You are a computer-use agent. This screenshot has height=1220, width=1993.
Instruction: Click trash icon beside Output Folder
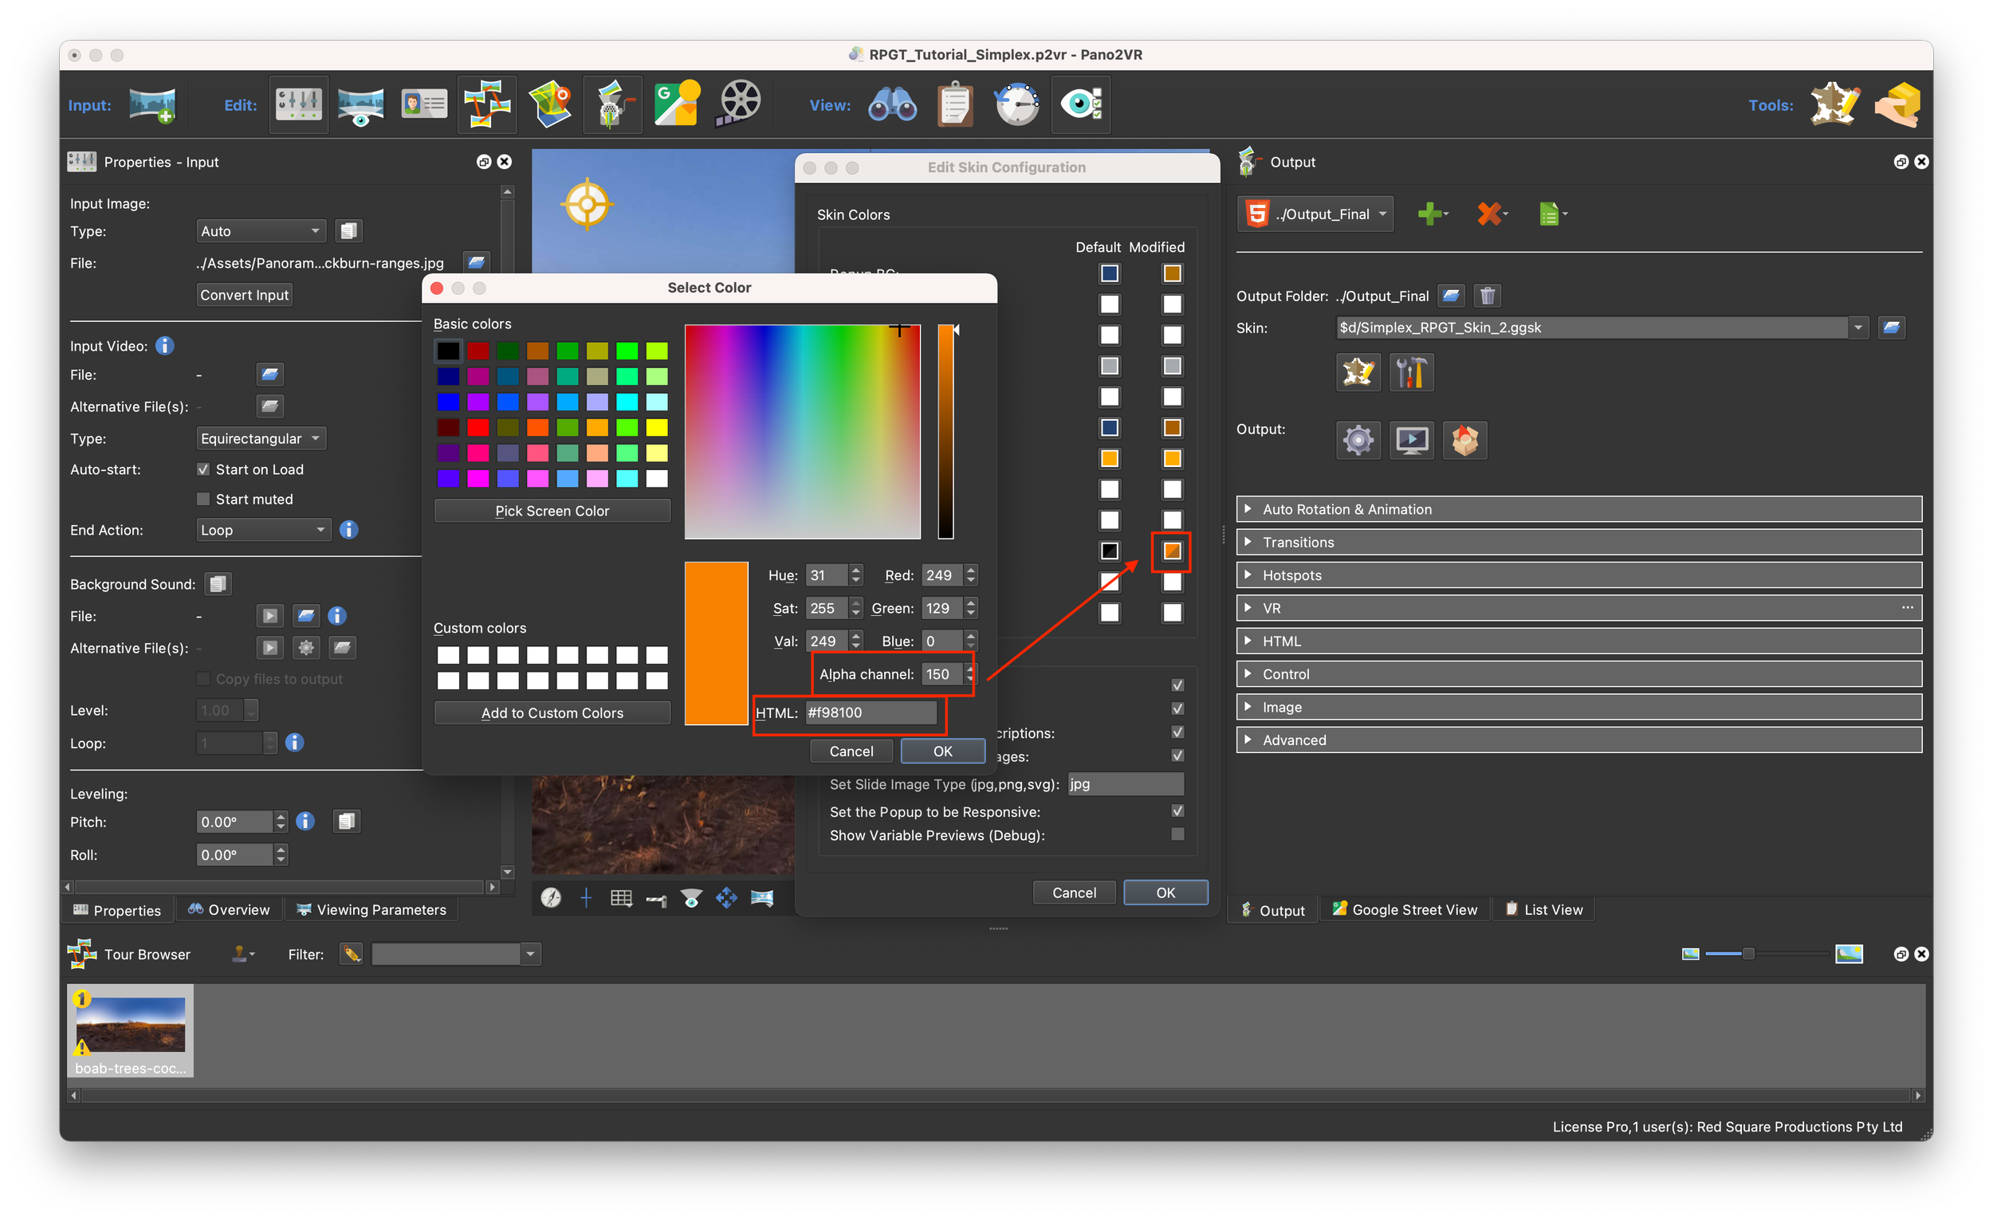point(1487,296)
